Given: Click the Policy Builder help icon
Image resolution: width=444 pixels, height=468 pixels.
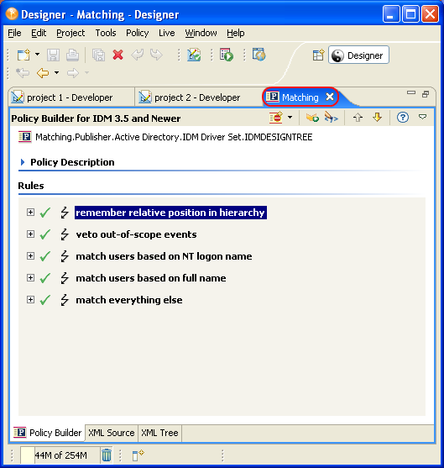Looking at the screenshot, I should 403,118.
